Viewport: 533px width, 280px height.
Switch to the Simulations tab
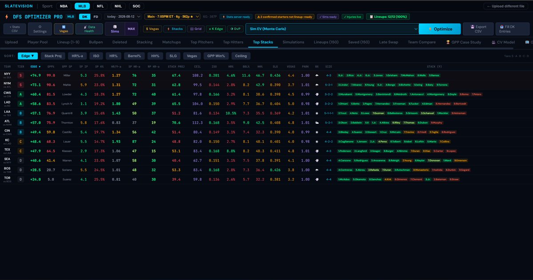click(x=293, y=42)
